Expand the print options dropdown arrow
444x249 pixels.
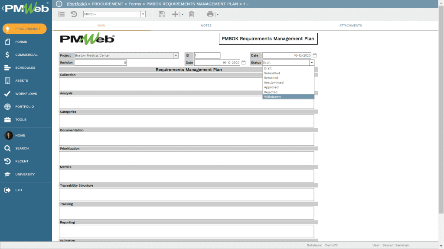(218, 14)
